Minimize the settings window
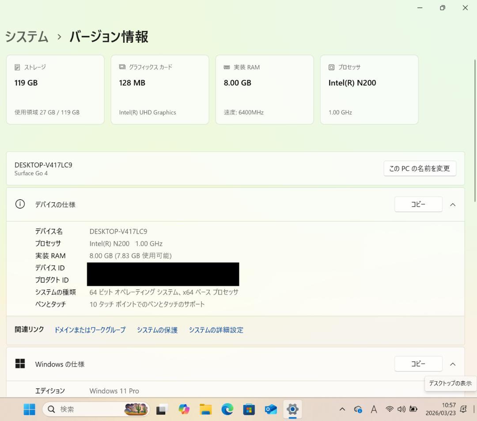The image size is (477, 421). click(x=420, y=8)
